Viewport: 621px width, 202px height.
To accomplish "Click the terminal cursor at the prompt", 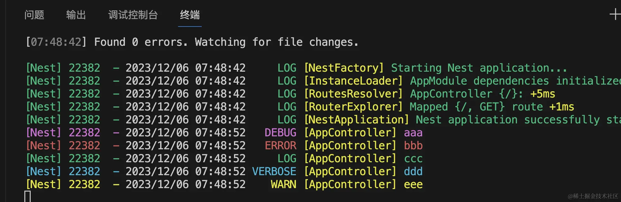I will pos(28,197).
